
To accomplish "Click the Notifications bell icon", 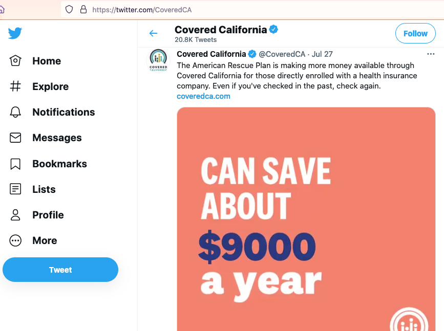I will (x=15, y=112).
